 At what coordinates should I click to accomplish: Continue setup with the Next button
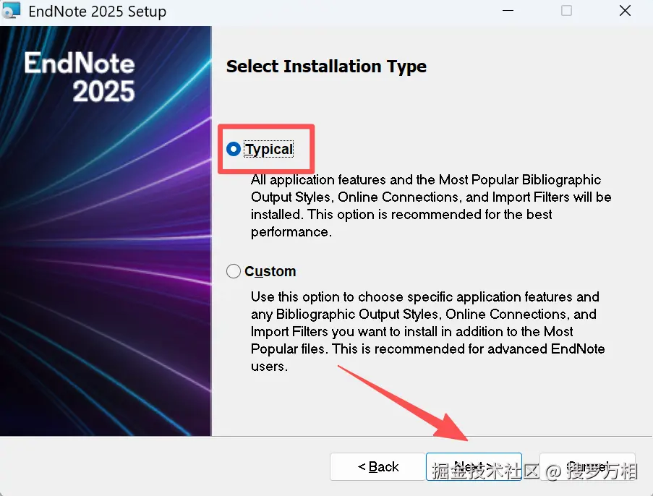pos(474,466)
